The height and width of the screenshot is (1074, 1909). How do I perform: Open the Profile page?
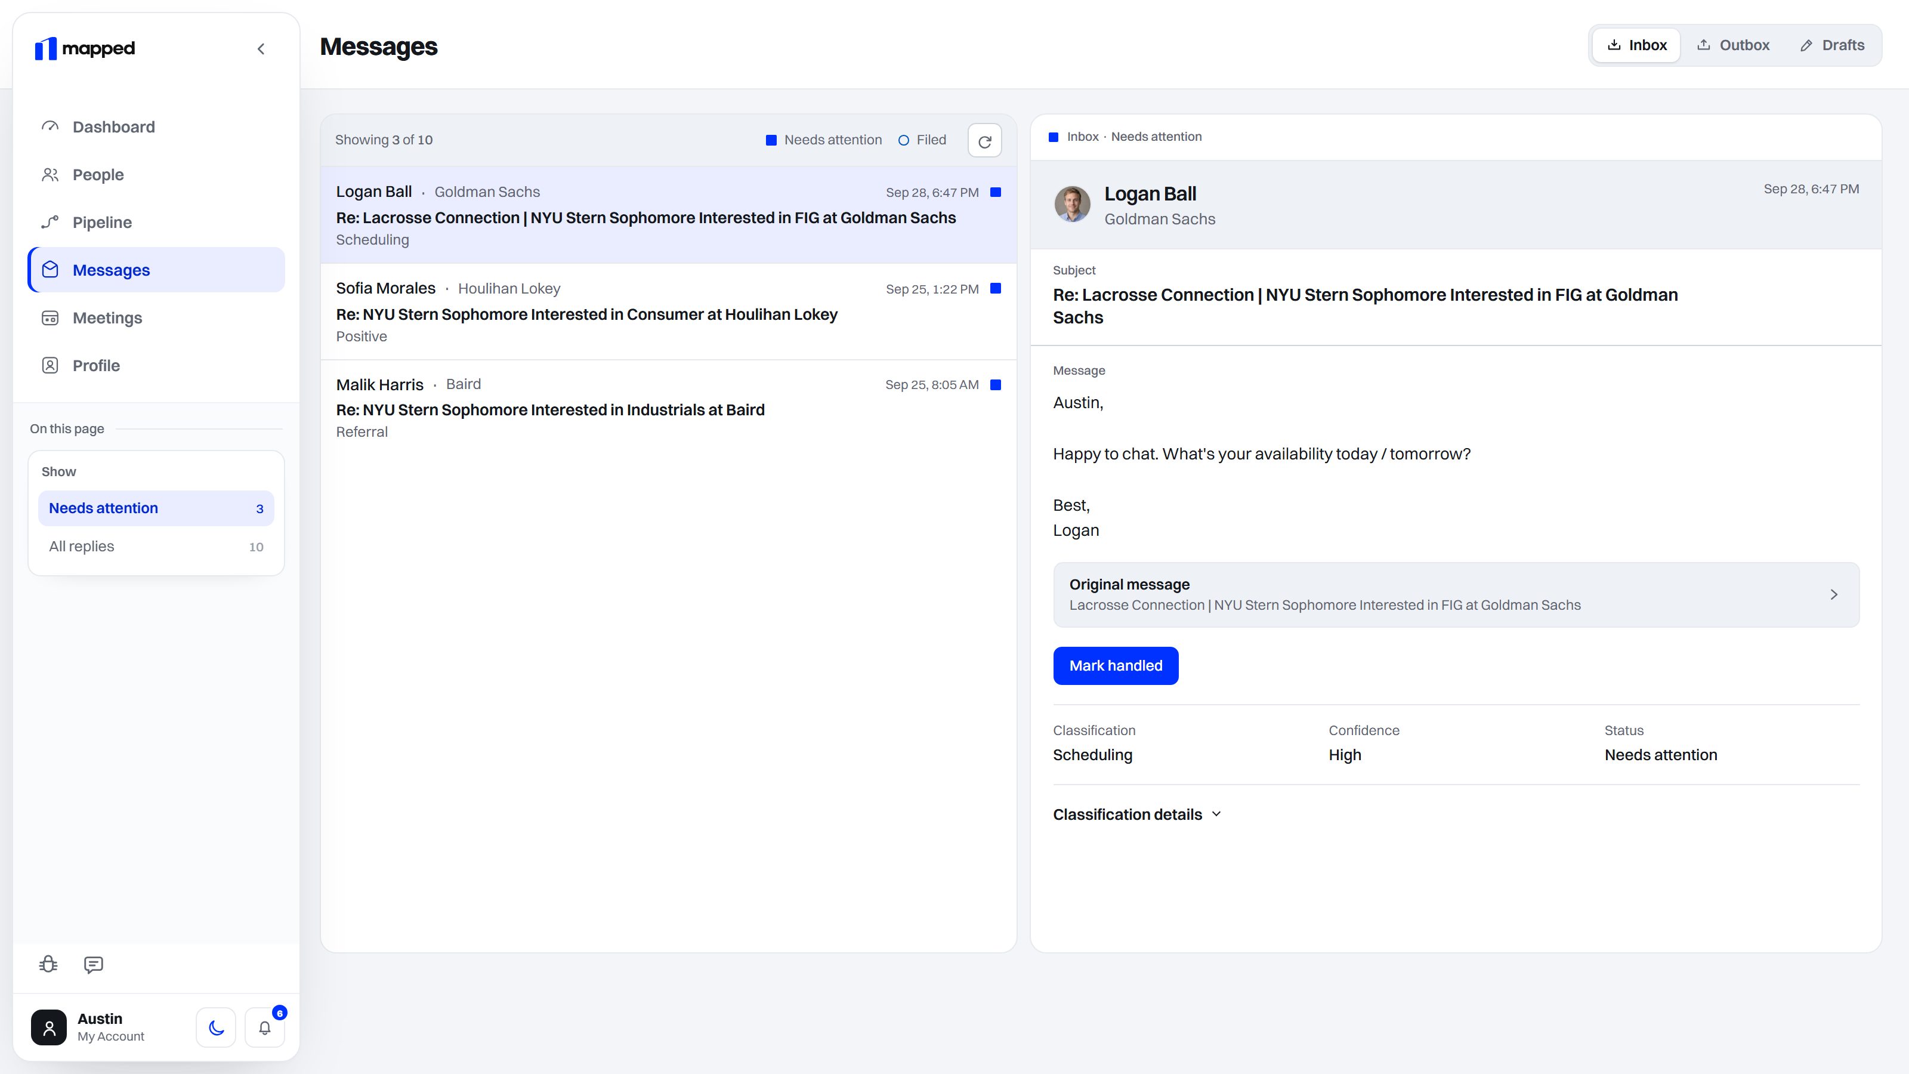156,365
